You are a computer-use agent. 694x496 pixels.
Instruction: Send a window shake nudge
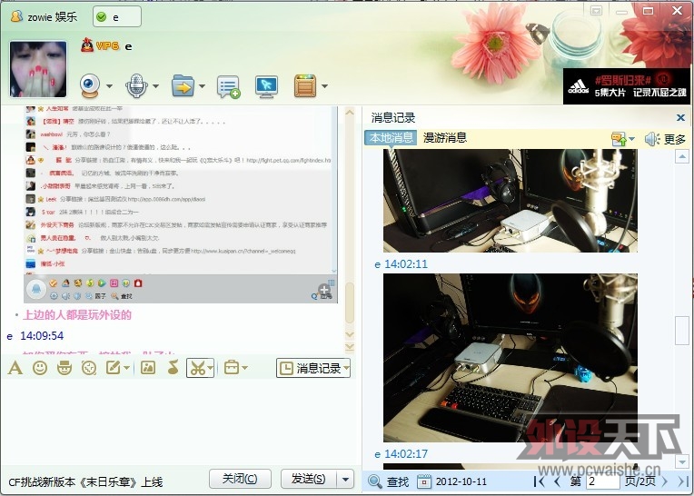click(89, 368)
